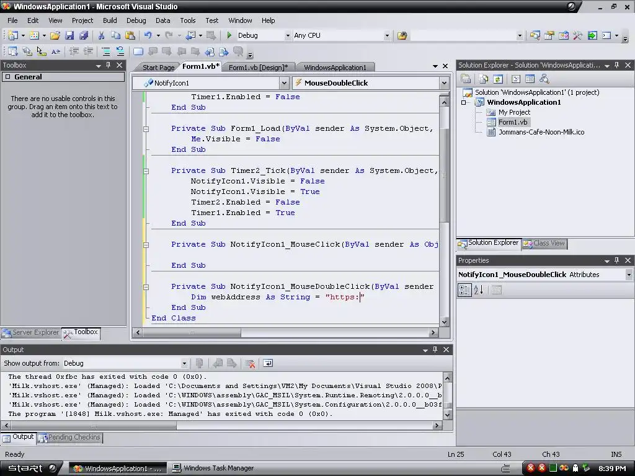Collapse the Timer2_Tick sub outline

pyautogui.click(x=146, y=171)
